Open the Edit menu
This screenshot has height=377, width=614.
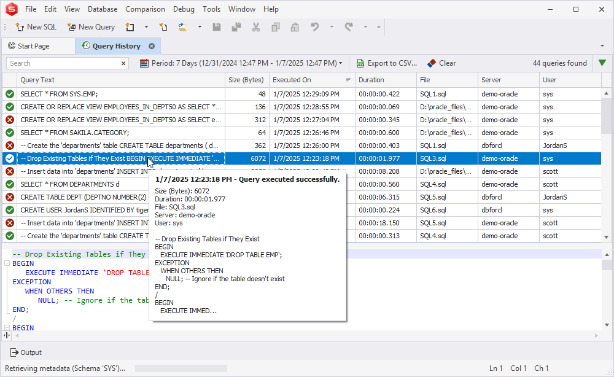coord(50,9)
